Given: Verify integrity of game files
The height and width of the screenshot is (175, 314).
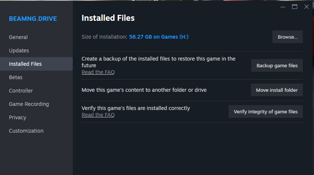Looking at the screenshot, I should tap(266, 111).
